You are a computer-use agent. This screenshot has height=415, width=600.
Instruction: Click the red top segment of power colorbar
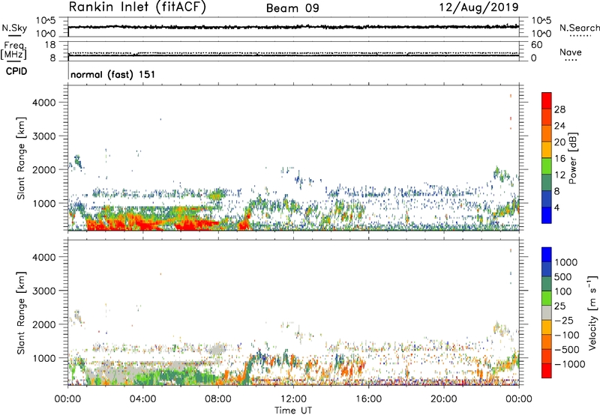(547, 101)
